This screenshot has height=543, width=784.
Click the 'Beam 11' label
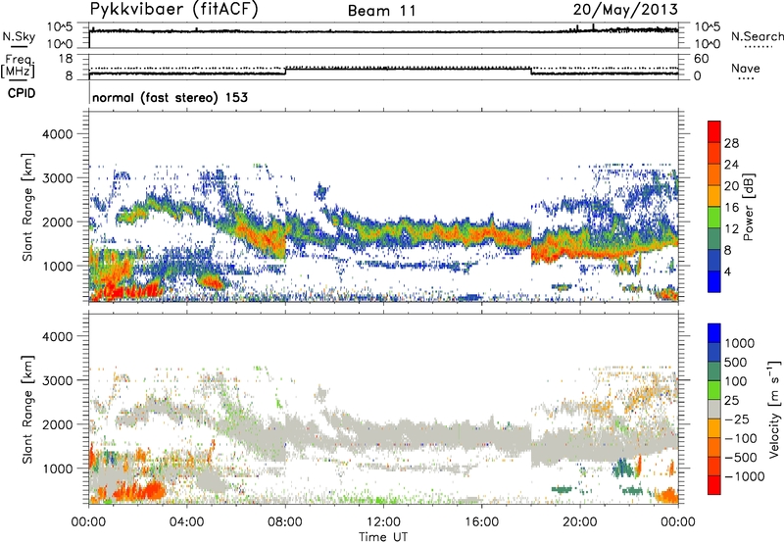(x=382, y=11)
